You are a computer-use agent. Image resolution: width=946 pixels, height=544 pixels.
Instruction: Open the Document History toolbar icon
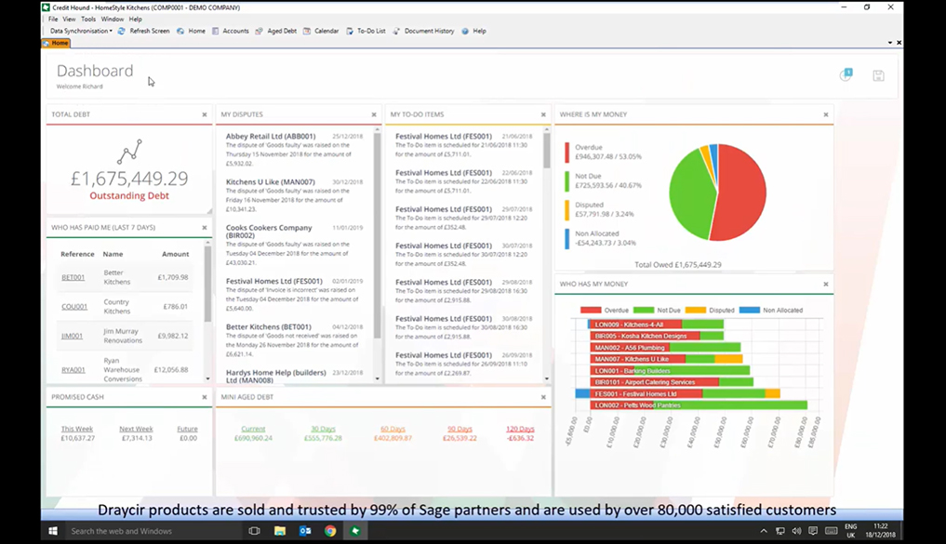[x=396, y=31]
